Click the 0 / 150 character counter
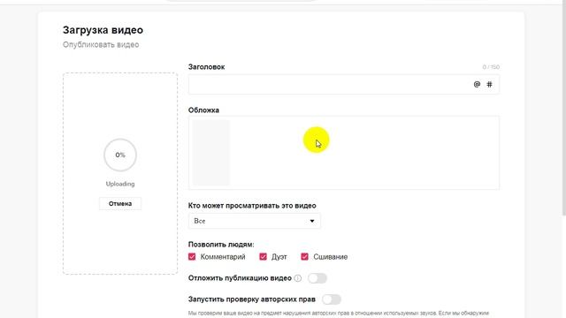This screenshot has height=318, width=566. (491, 67)
